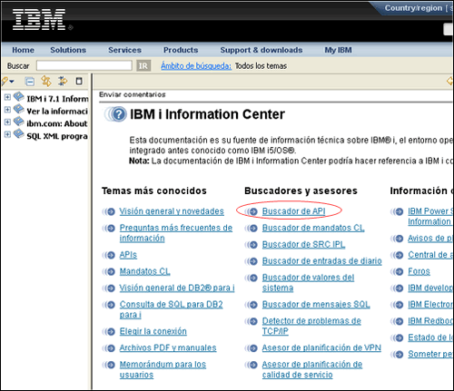This screenshot has height=391, width=454.
Task: Click book icon for IBM i 7.1 Inform
Action: click(x=18, y=96)
